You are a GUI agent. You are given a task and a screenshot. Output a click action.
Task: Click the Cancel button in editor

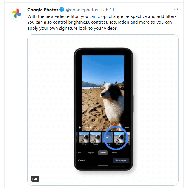click(x=82, y=160)
